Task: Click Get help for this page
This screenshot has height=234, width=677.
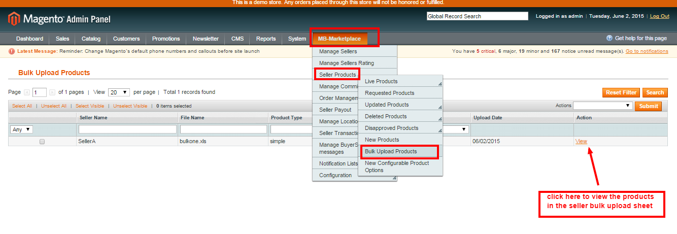Action: 641,39
